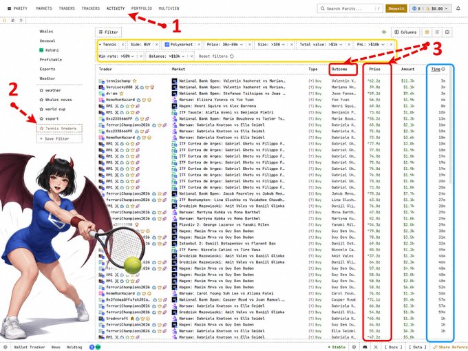Switch to list view icon

437,32
